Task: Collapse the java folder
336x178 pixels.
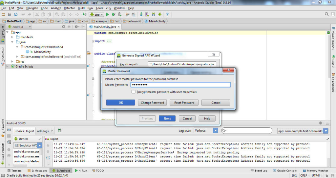Action: 12,42
